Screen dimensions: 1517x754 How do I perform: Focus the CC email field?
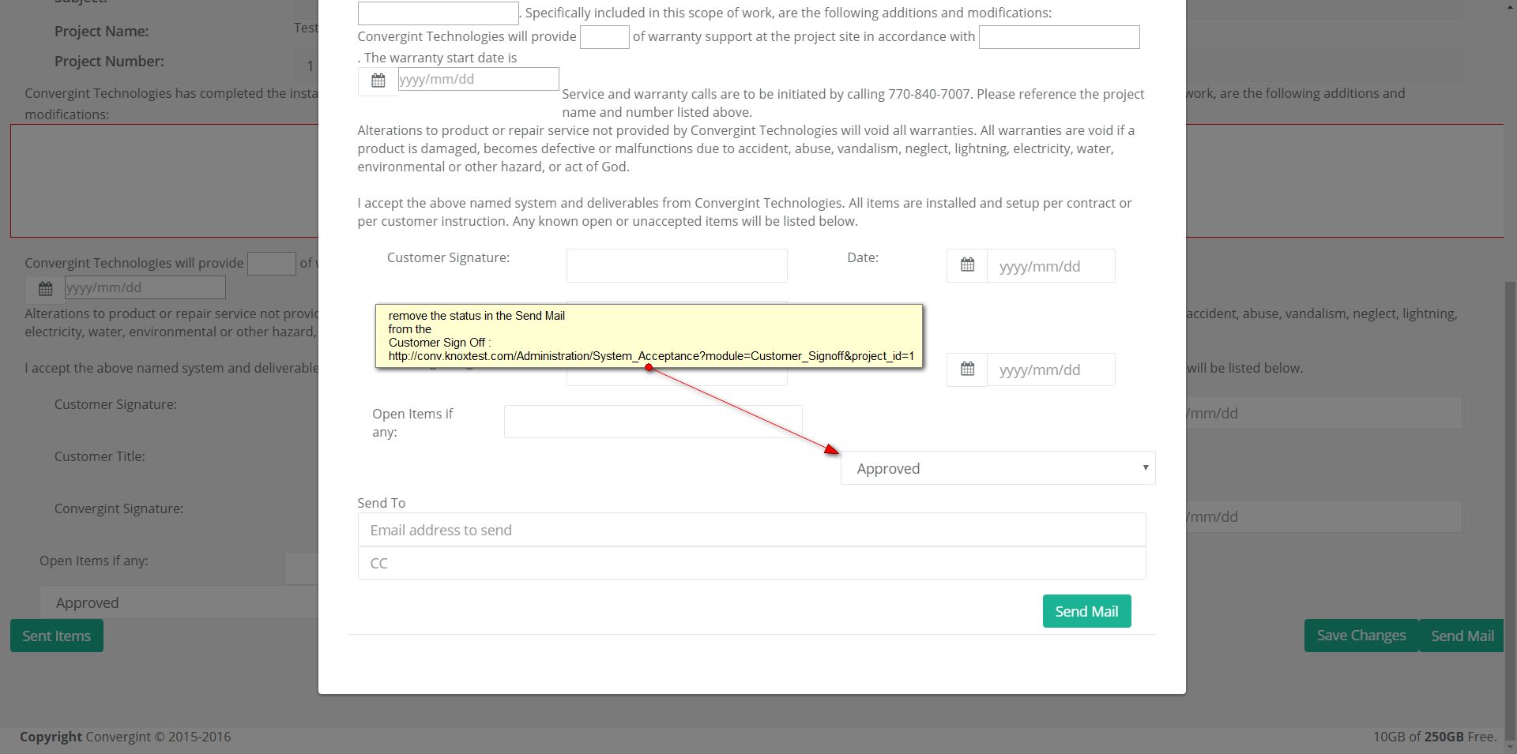751,563
